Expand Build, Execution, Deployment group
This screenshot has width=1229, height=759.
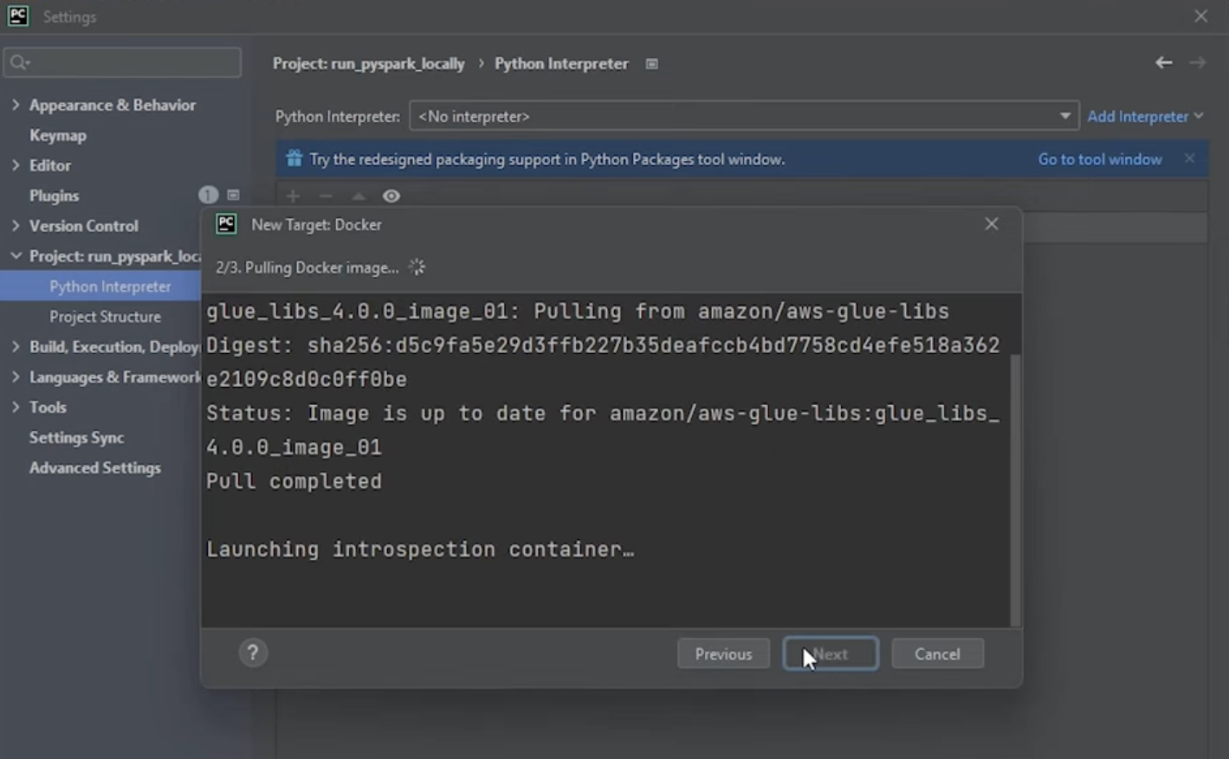click(x=16, y=347)
